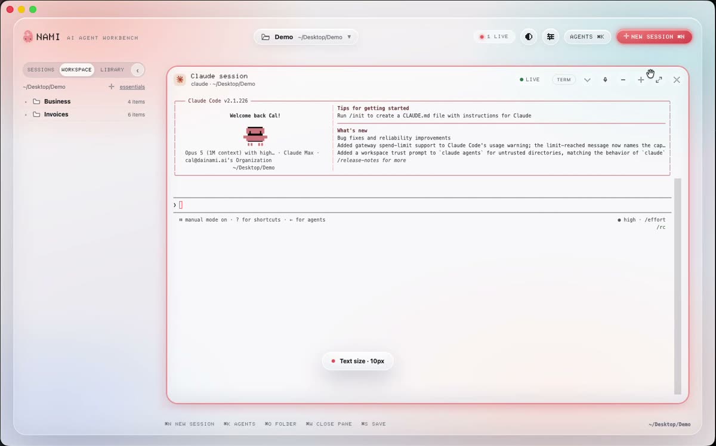Expand the session pane to fullscreen
This screenshot has height=446, width=716.
pos(659,80)
